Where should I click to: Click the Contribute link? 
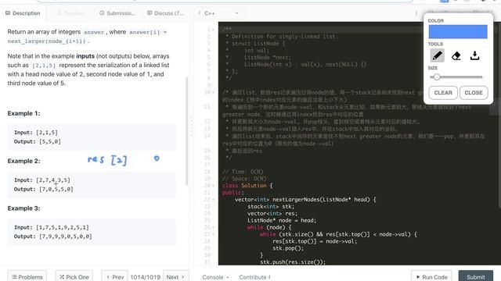pyautogui.click(x=254, y=277)
